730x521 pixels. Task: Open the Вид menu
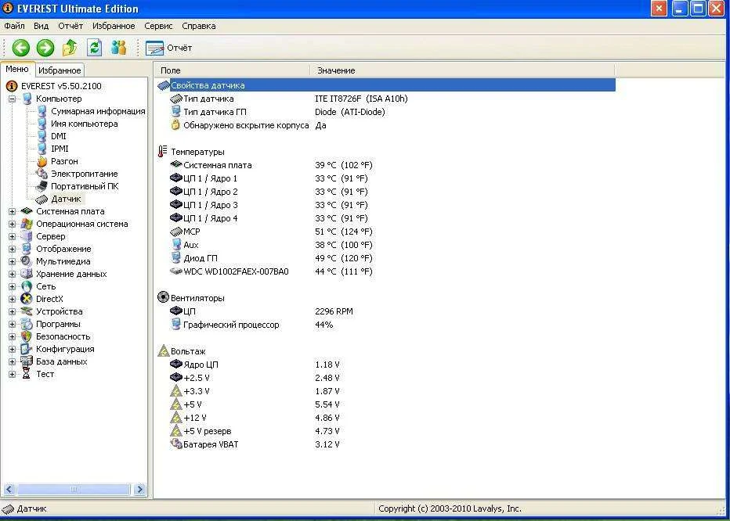[41, 26]
